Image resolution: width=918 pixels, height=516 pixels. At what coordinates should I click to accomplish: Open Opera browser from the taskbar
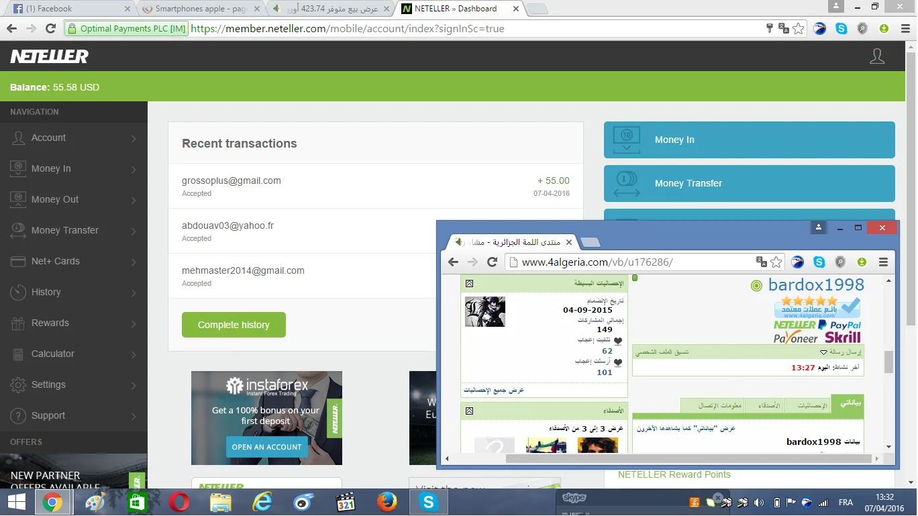tap(178, 502)
